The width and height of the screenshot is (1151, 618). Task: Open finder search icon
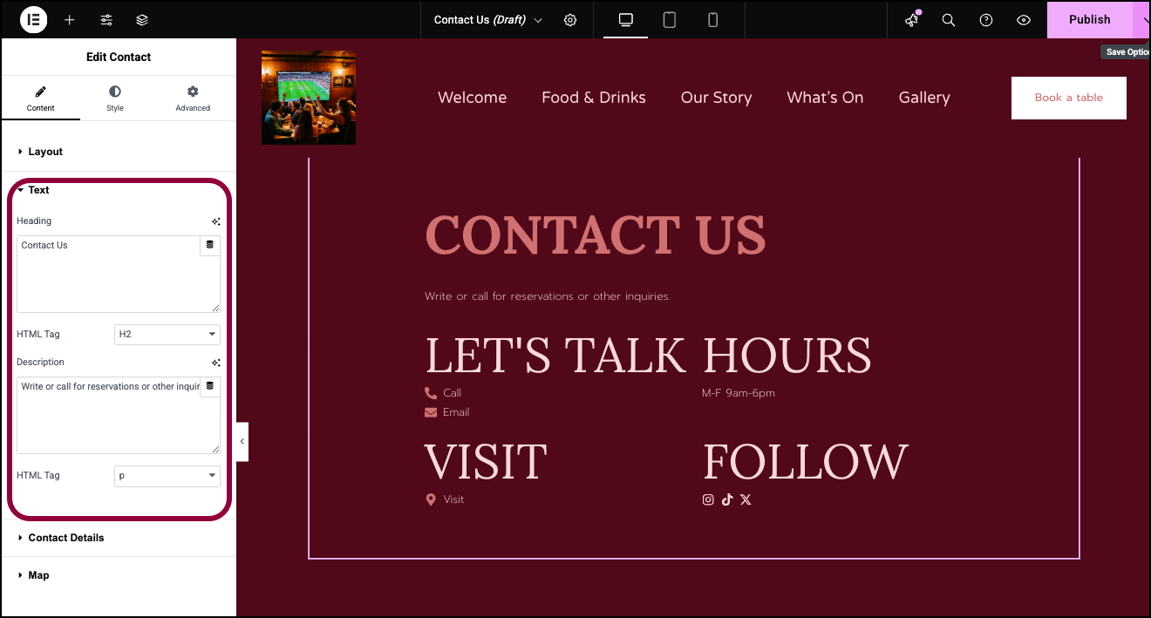(x=949, y=20)
